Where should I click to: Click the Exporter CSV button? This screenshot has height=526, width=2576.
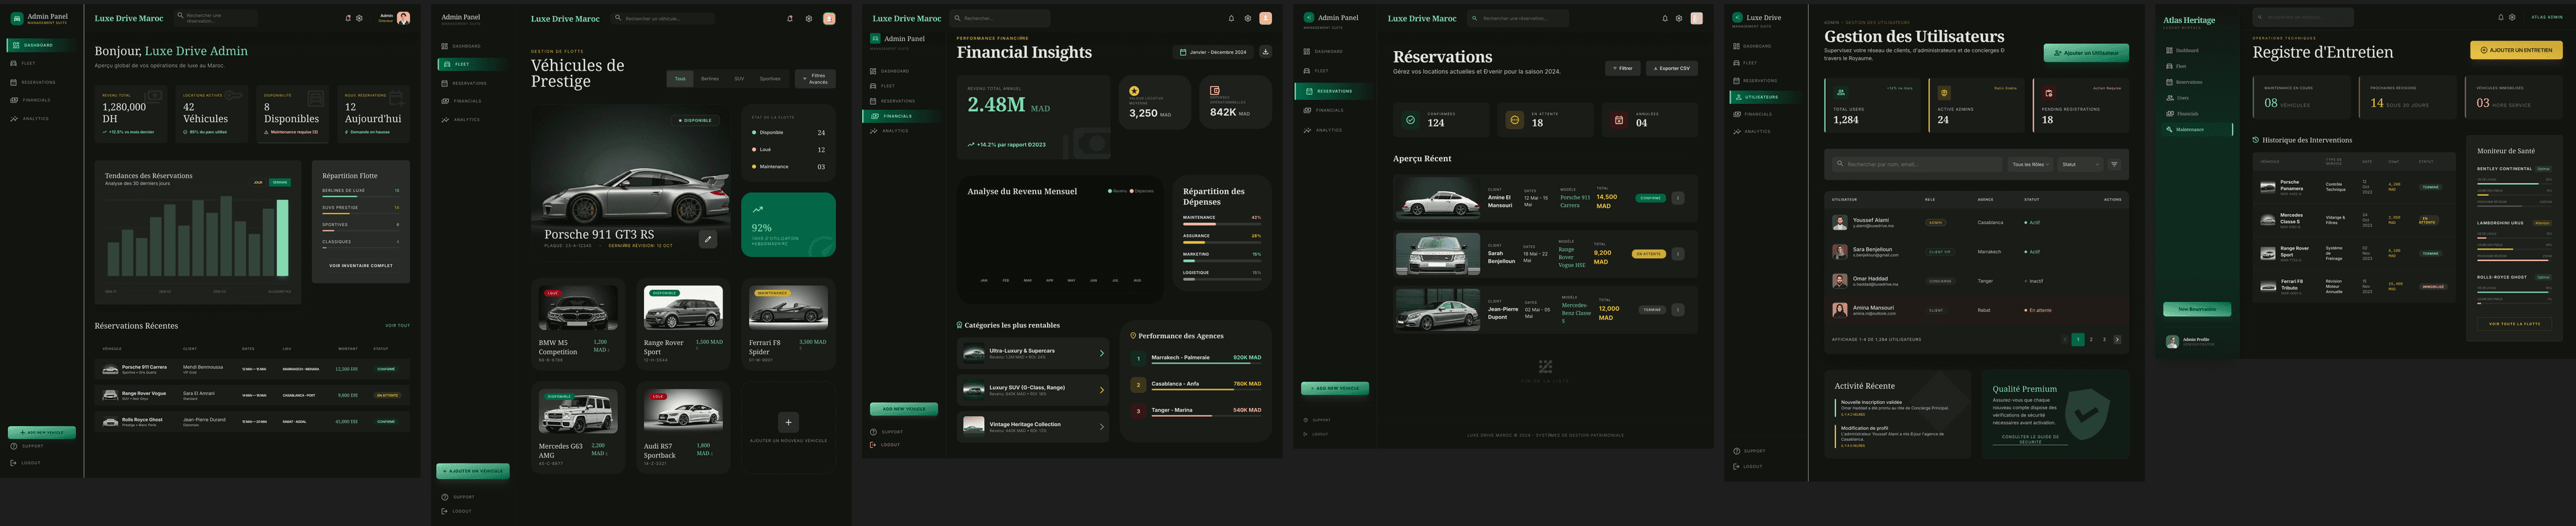click(x=1671, y=68)
